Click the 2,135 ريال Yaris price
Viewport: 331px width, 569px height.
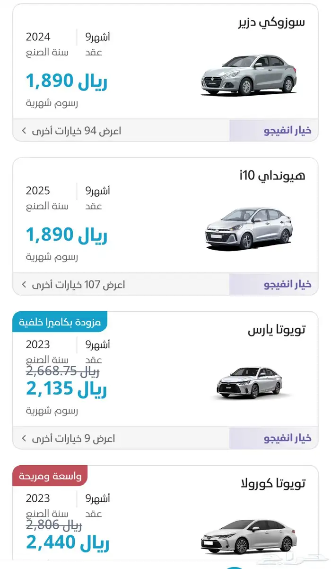[67, 389]
